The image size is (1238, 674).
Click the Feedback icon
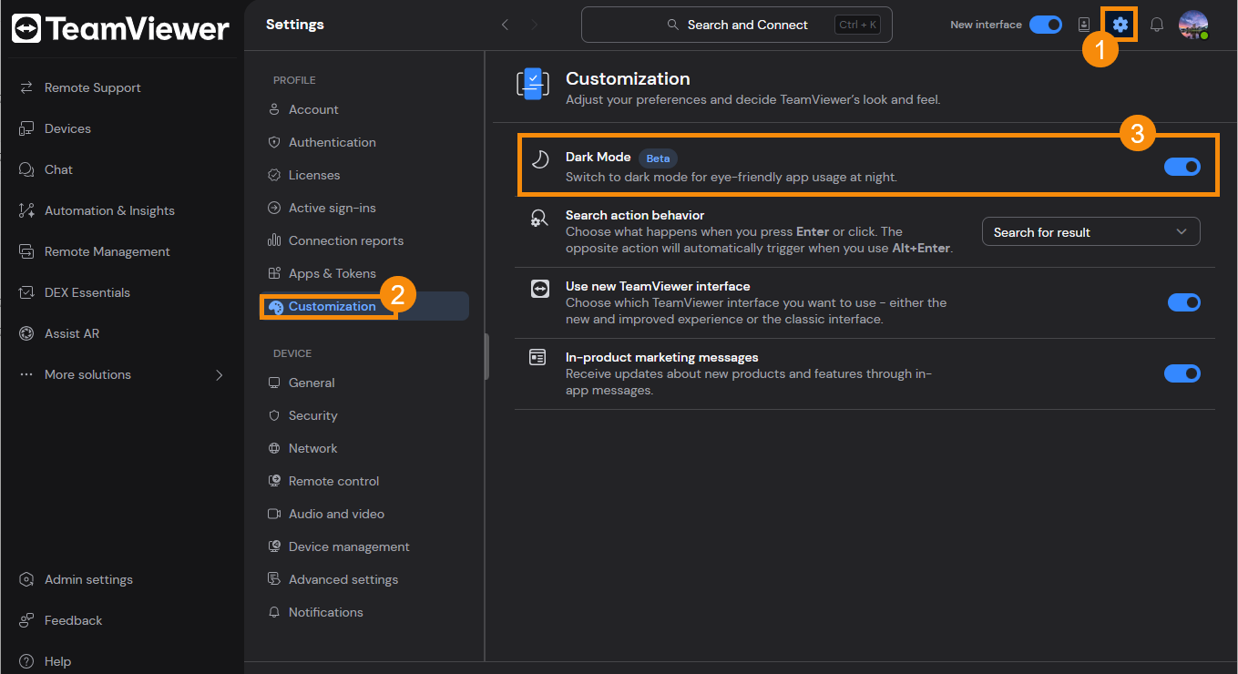(26, 620)
